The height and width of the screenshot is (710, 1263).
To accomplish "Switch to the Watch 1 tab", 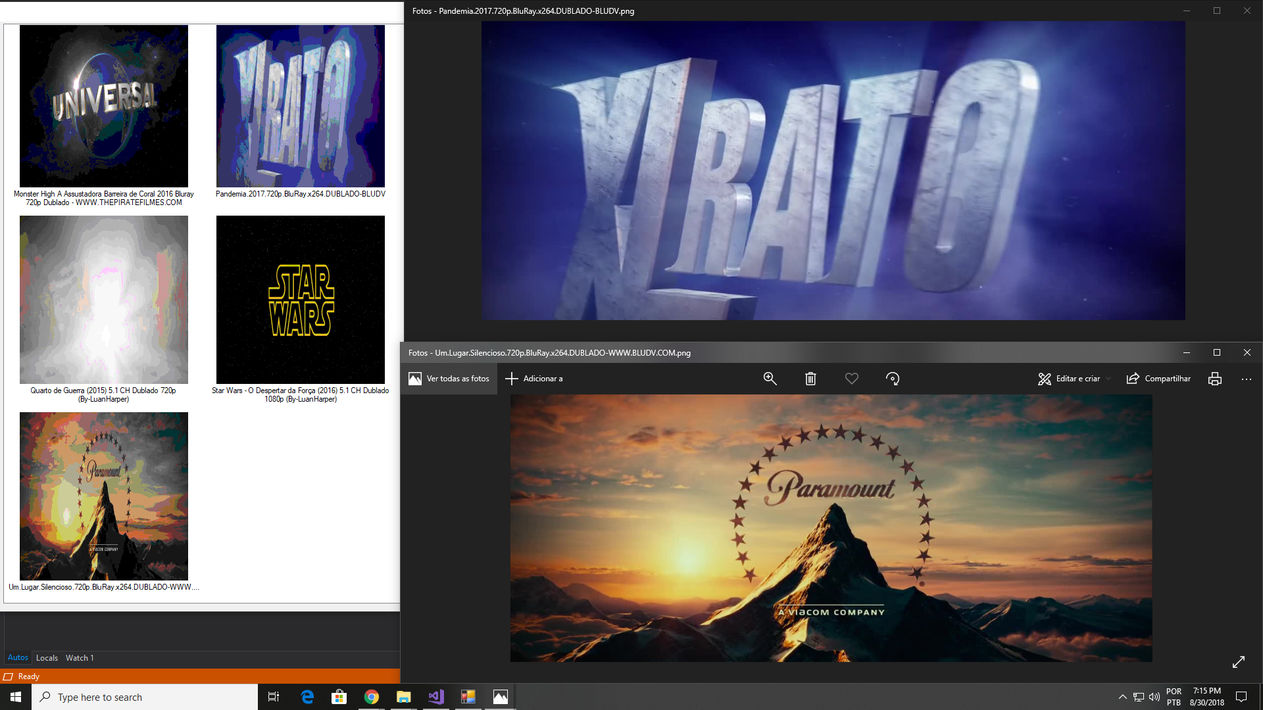I will tap(80, 657).
